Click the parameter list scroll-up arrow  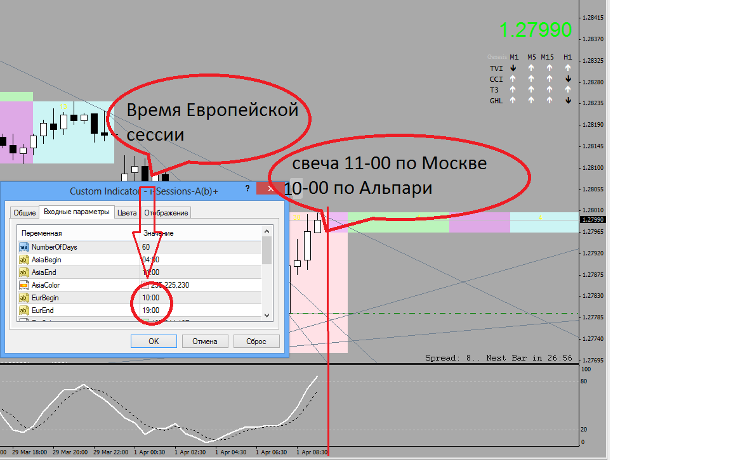tap(267, 231)
